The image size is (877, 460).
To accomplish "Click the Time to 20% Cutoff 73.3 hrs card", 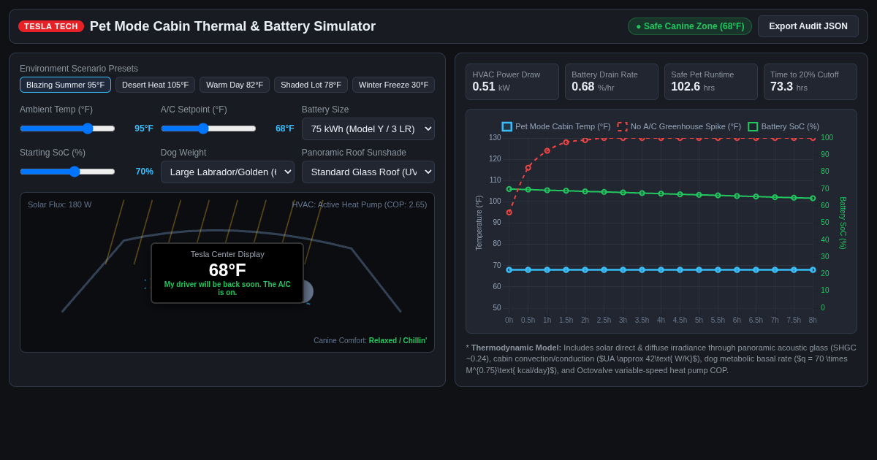I will (x=810, y=82).
